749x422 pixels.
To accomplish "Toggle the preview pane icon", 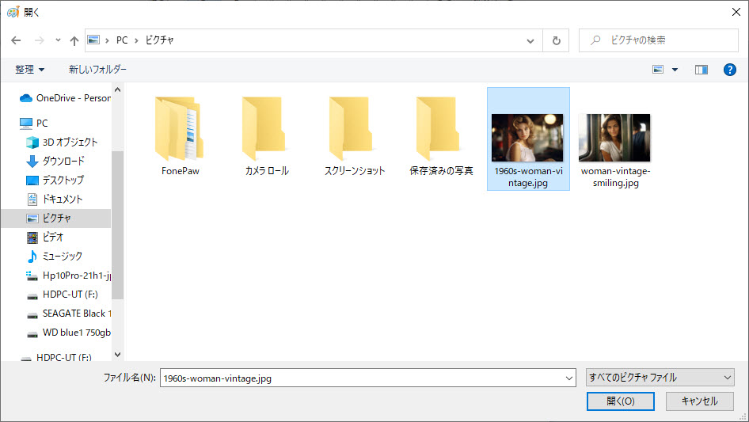I will [x=701, y=70].
